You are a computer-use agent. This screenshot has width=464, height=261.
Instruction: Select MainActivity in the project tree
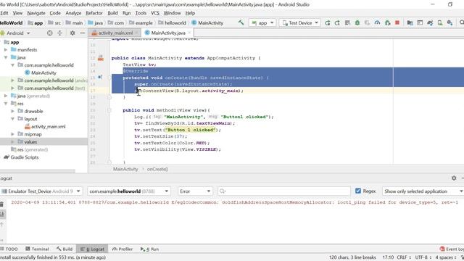(x=43, y=72)
